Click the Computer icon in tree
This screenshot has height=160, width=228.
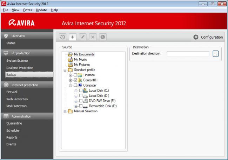click(80, 85)
